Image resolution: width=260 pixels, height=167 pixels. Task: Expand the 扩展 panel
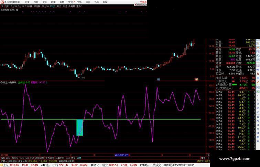(x=3, y=161)
